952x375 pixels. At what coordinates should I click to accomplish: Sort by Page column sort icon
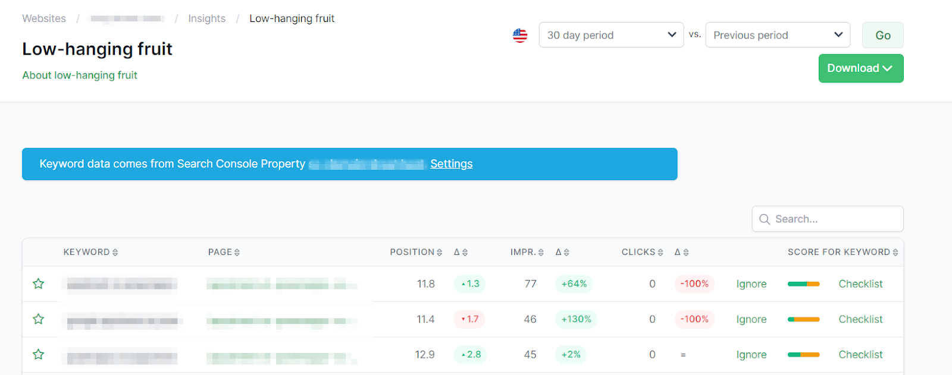click(237, 253)
